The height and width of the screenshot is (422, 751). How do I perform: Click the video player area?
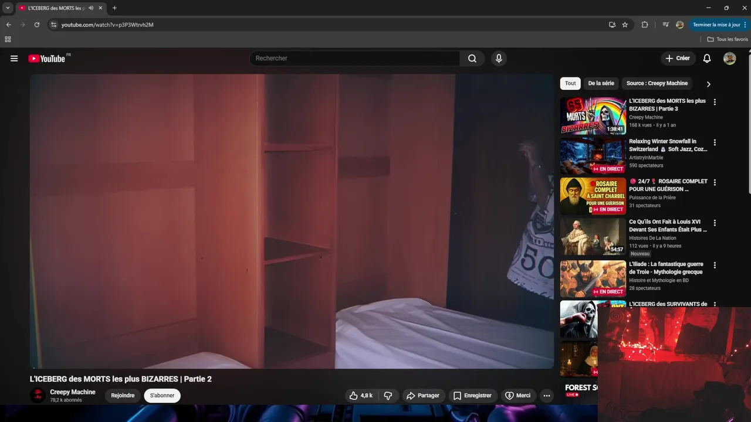(292, 221)
